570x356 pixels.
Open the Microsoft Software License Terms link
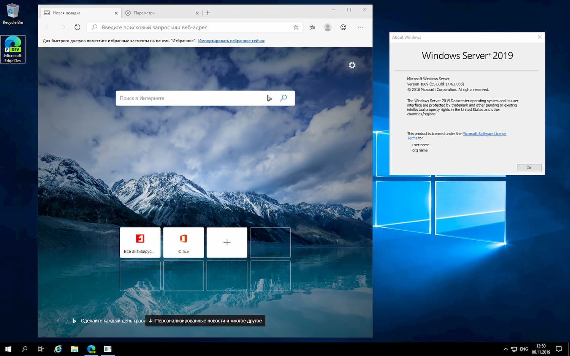[484, 134]
